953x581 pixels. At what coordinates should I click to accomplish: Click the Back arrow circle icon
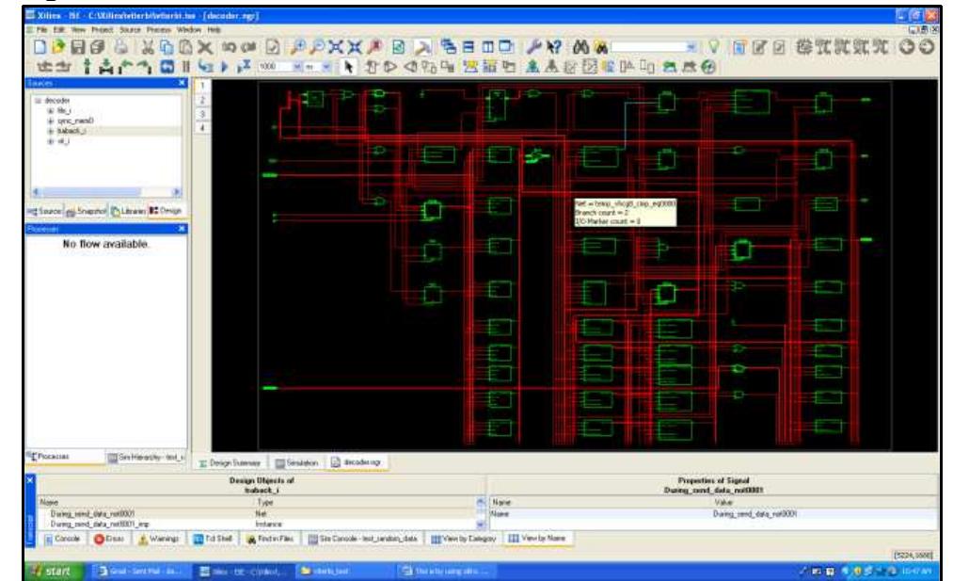907,47
